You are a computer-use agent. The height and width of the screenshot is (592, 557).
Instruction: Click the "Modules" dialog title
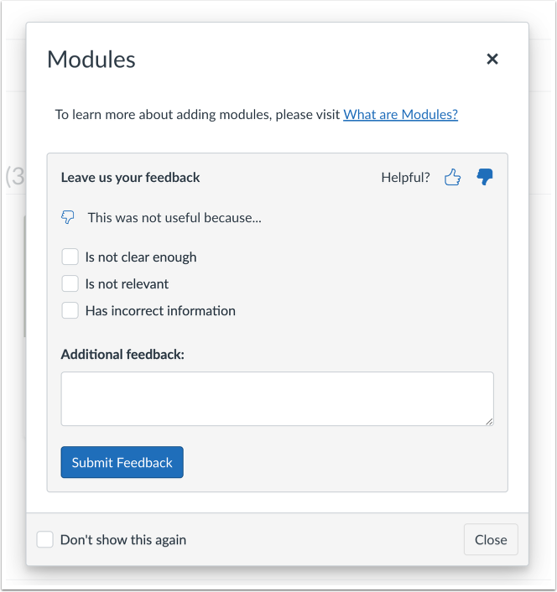point(91,60)
